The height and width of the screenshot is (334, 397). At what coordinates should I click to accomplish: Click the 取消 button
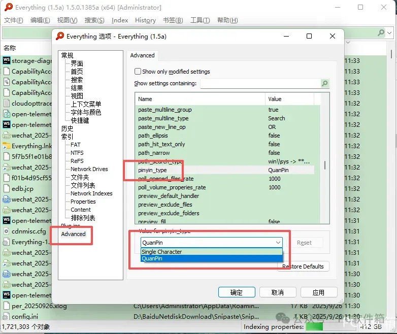[278, 292]
